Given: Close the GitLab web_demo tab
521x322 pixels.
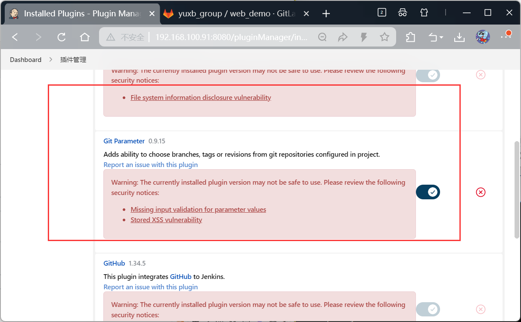Looking at the screenshot, I should click(x=307, y=14).
